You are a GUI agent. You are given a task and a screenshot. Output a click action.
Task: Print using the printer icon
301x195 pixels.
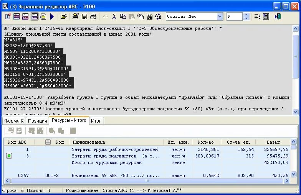tap(93, 16)
